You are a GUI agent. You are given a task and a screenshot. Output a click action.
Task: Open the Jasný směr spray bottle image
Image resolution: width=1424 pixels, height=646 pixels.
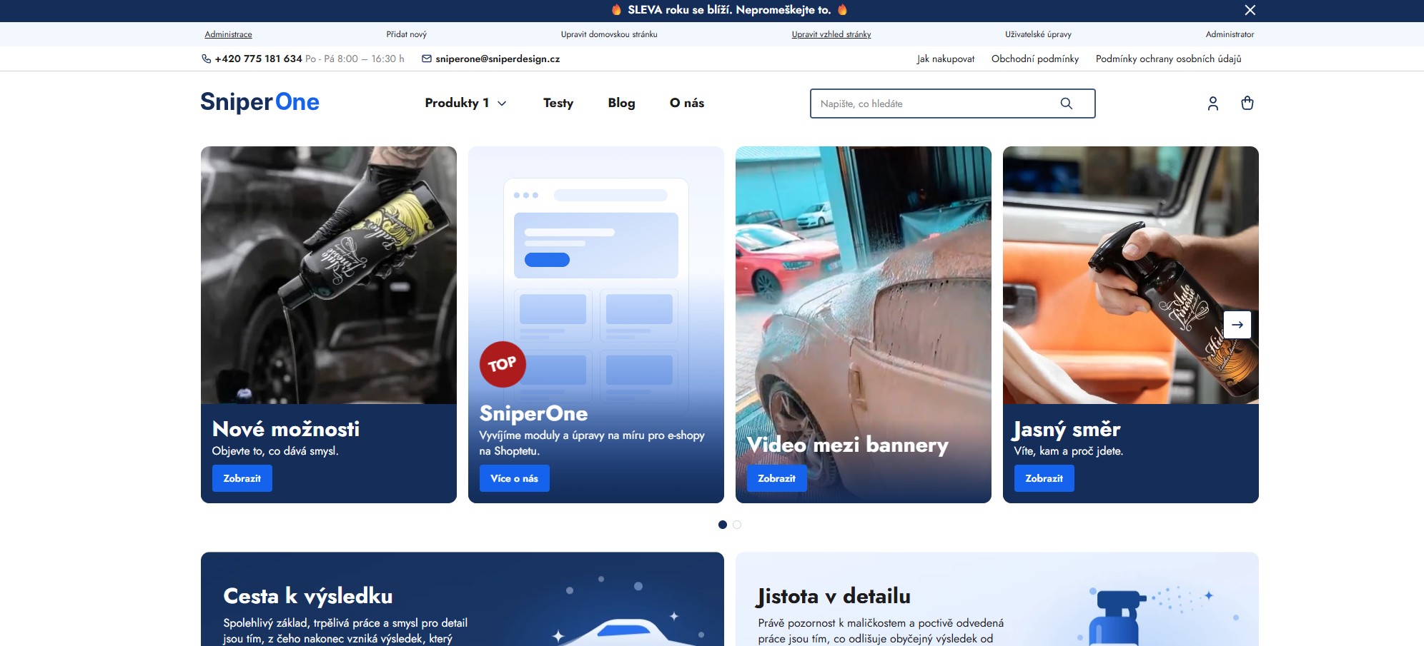click(x=1131, y=276)
